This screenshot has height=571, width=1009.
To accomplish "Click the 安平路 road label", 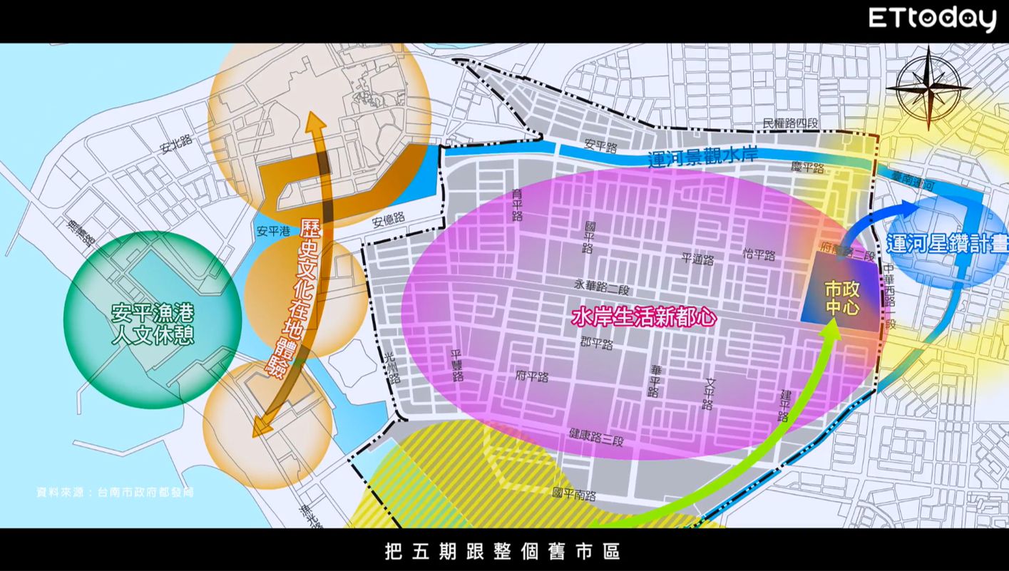I will pyautogui.click(x=600, y=145).
